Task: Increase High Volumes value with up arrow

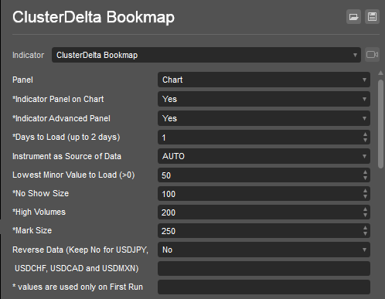Action: coord(365,209)
